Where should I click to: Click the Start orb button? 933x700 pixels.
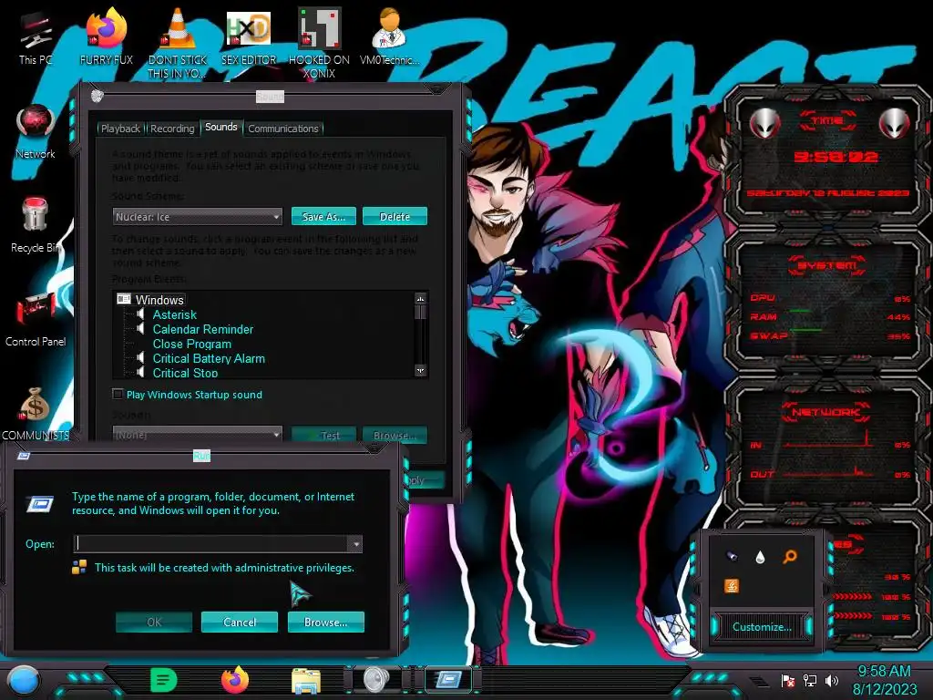click(x=25, y=680)
